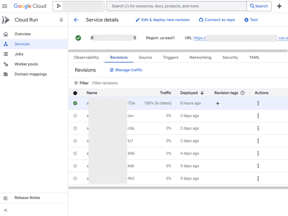Switch to the Observability tab
This screenshot has width=288, height=216.
pos(86,58)
